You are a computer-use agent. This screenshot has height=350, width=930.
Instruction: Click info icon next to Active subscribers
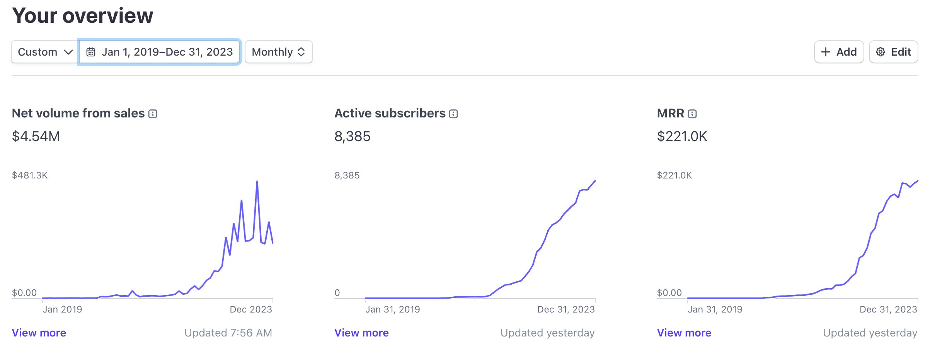click(x=453, y=114)
